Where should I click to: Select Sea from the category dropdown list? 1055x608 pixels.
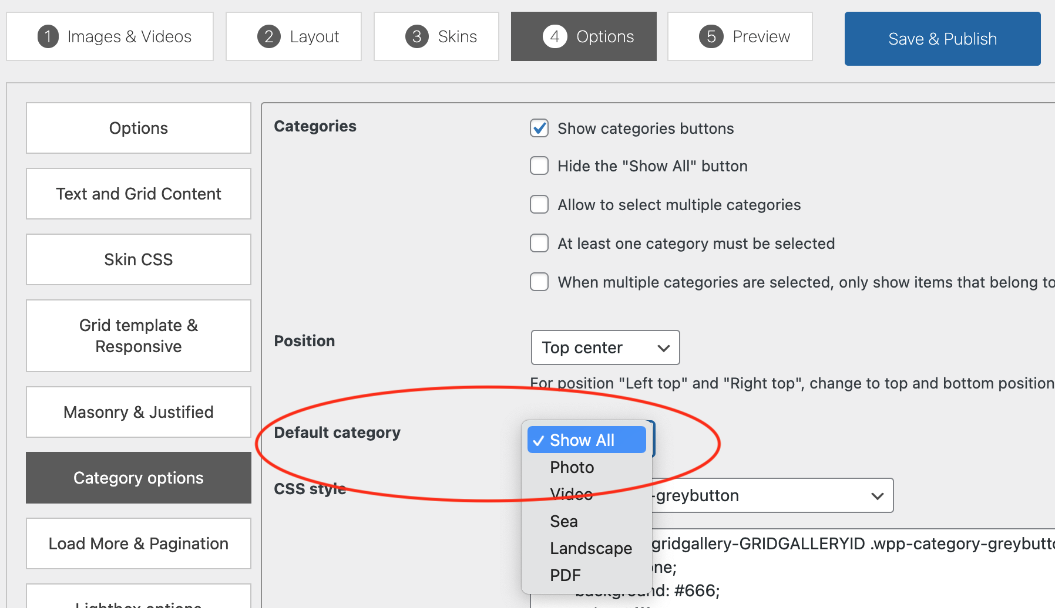[x=564, y=521]
